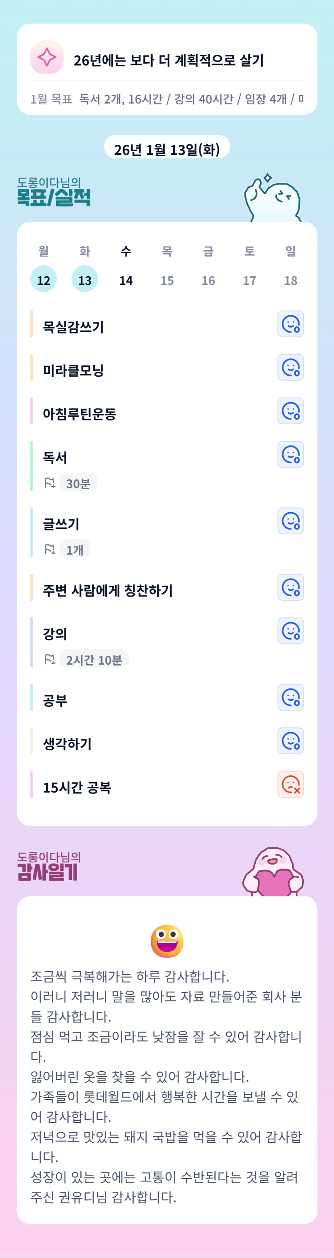This screenshot has width=334, height=1258.
Task: Click the 글쓰기 smiley status icon
Action: pos(291,521)
